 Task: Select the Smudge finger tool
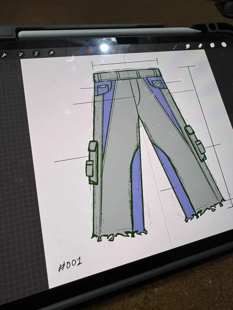point(187,46)
